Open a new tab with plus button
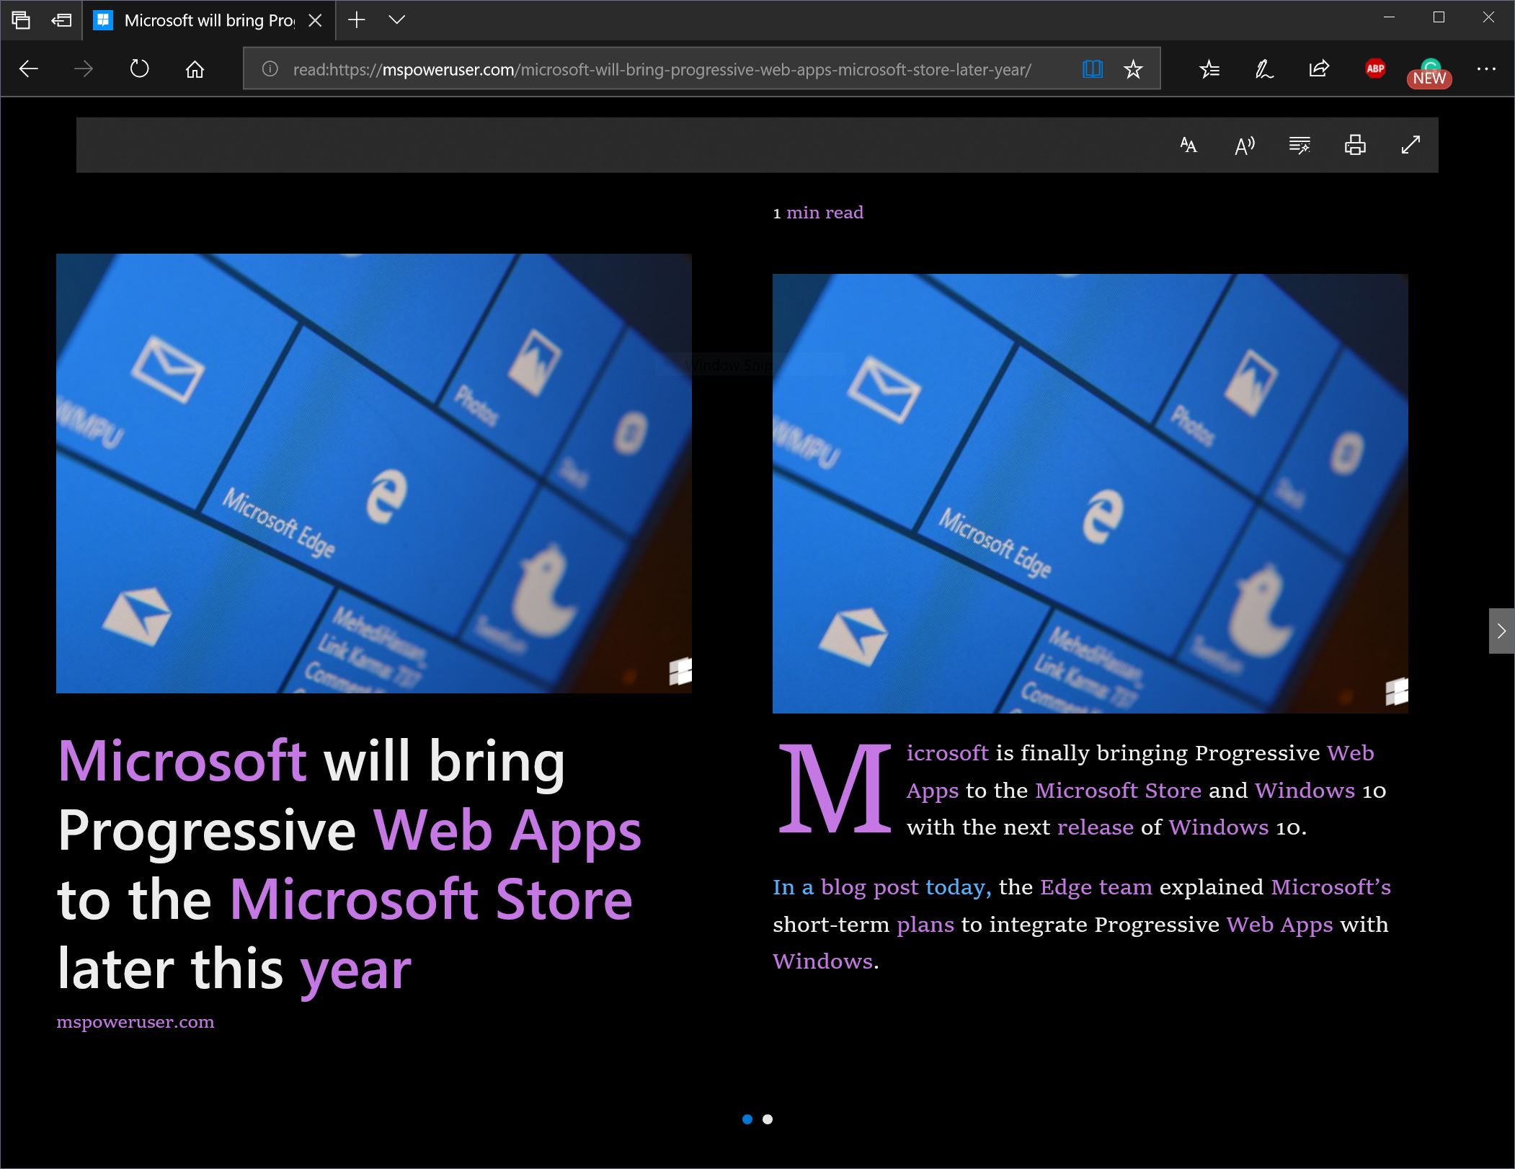 357,20
